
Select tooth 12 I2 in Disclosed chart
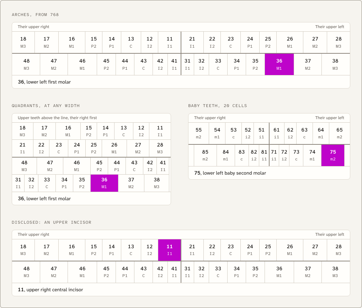(x=150, y=250)
